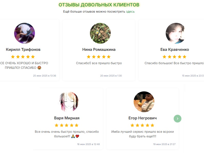This screenshot has width=204, height=153.
Task: Select the name Нина Ромашкина
Action: 99,50
